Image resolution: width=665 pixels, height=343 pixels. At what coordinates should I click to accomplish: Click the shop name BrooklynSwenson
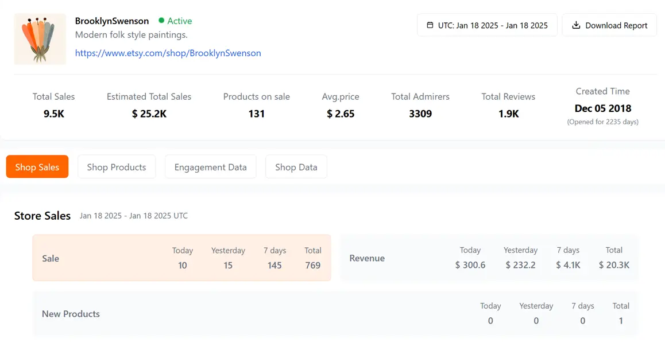[x=112, y=21]
